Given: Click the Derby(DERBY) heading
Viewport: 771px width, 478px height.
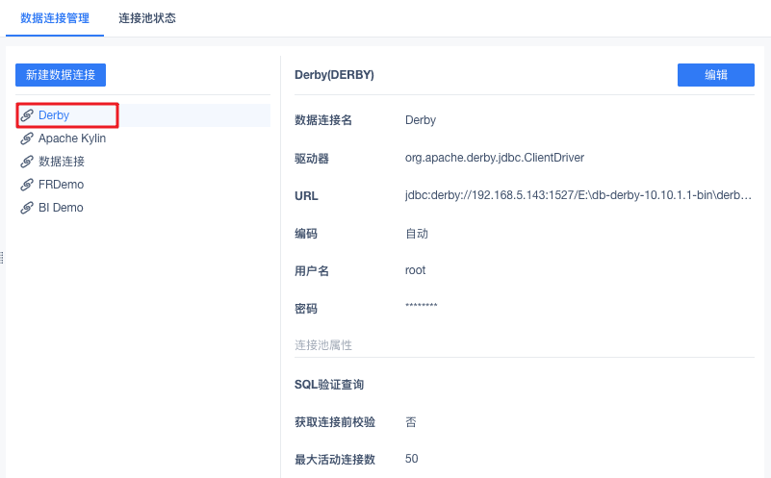Looking at the screenshot, I should (x=334, y=75).
